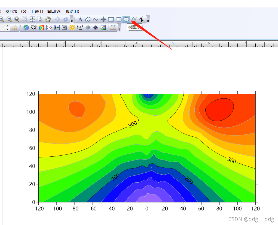Click the right 300 contour label

click(x=232, y=160)
